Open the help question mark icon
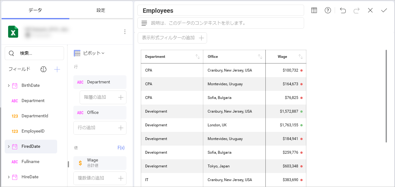This screenshot has width=395, height=187. 328,10
